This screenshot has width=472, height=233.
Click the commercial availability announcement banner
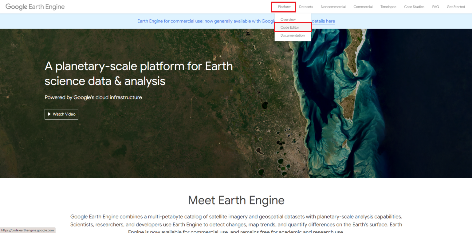click(x=215, y=21)
